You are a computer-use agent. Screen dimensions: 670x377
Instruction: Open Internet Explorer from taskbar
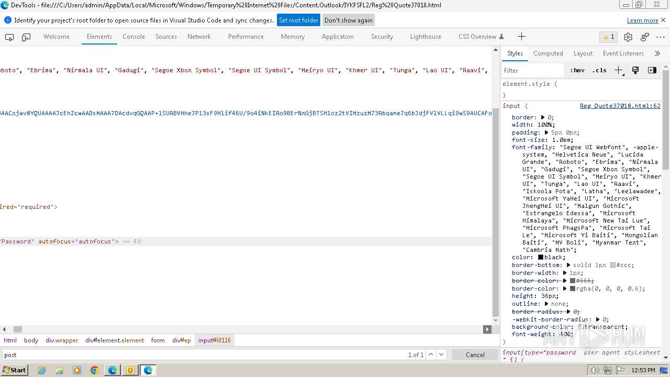[x=41, y=370]
